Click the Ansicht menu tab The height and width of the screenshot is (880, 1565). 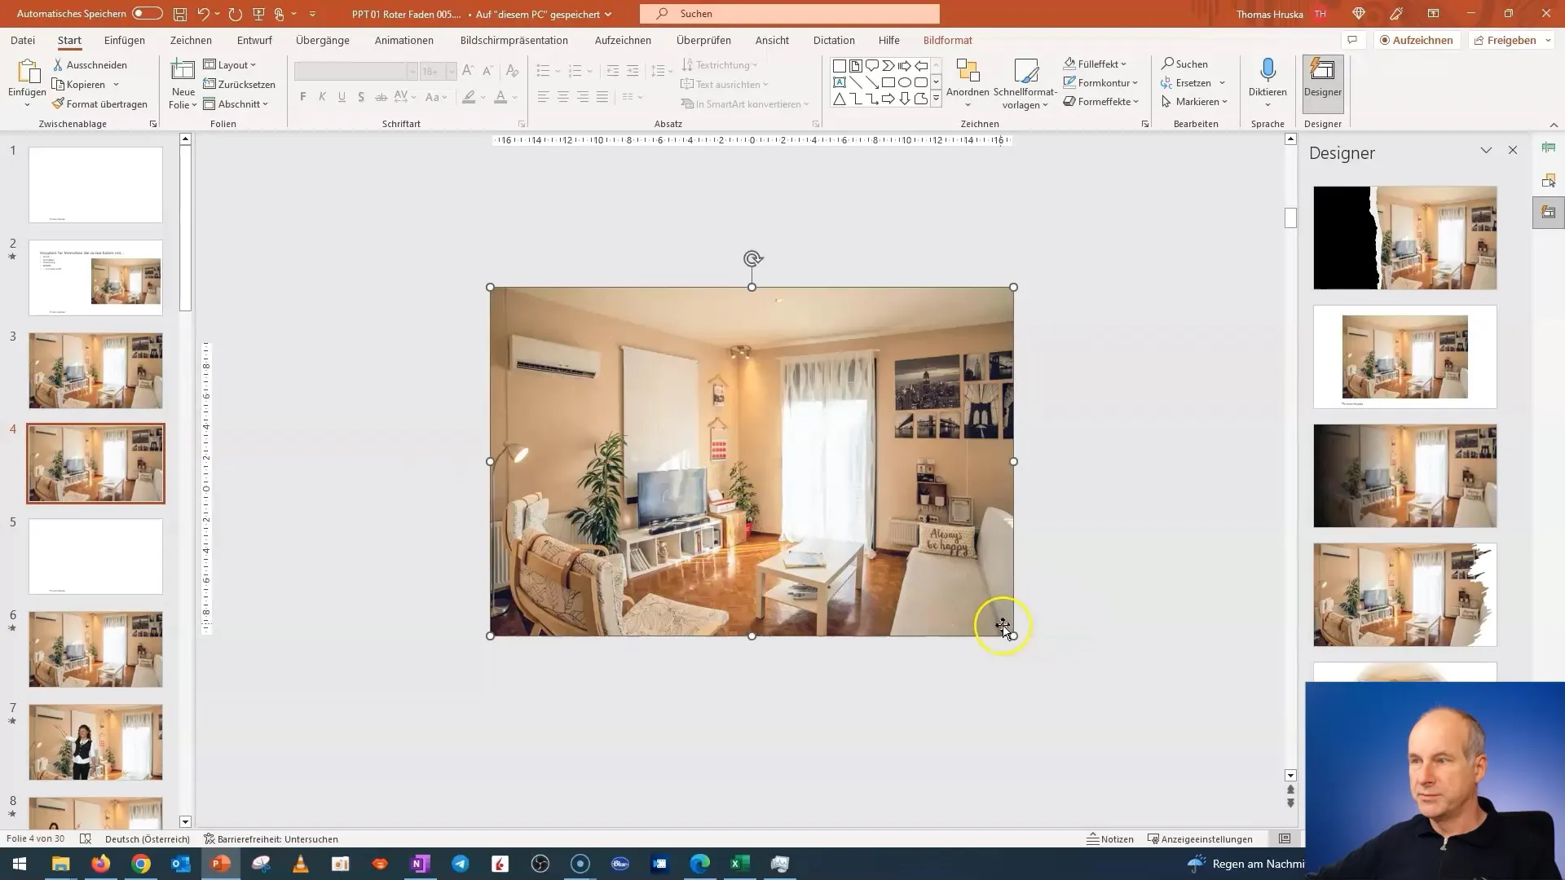click(x=773, y=40)
